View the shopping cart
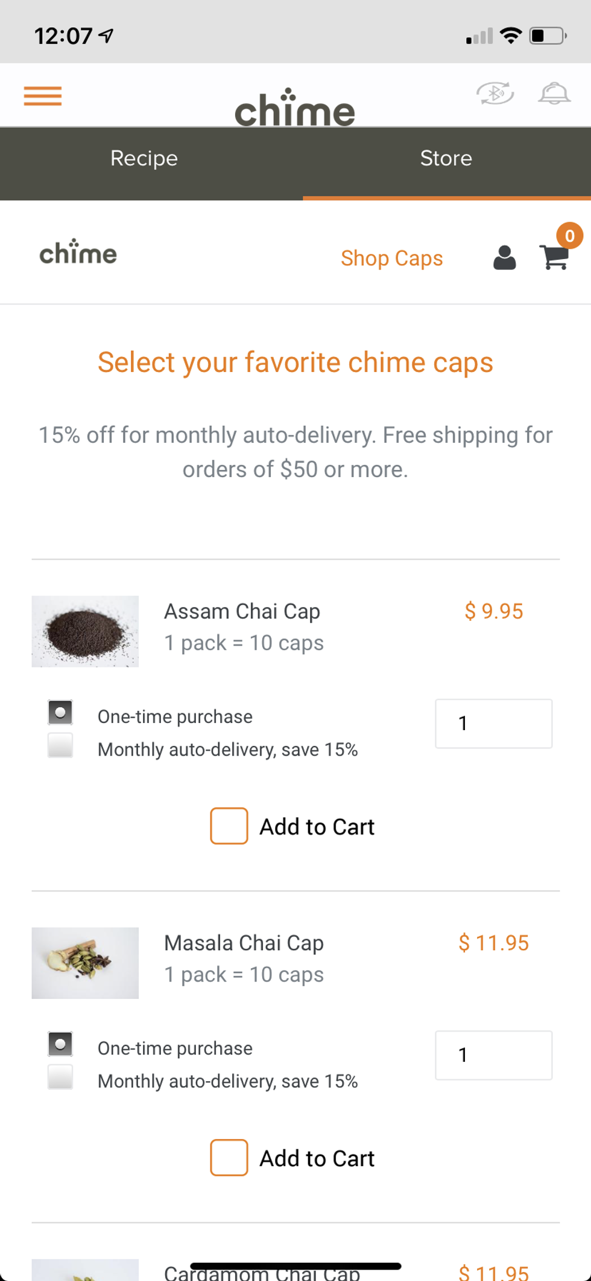 click(x=554, y=258)
